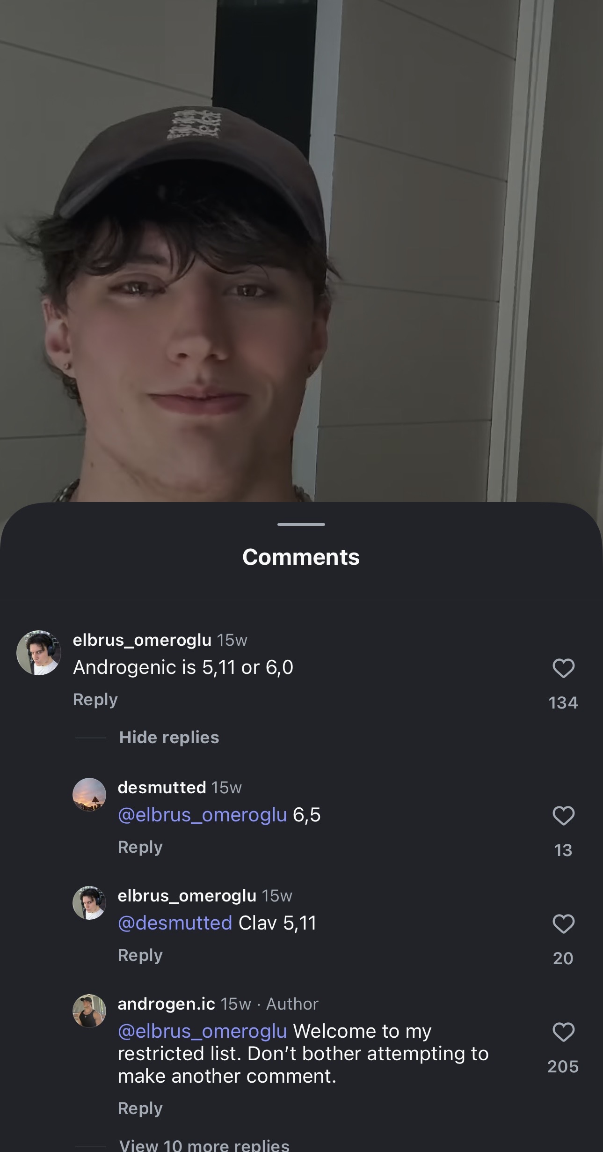The image size is (603, 1152).
Task: Open @elbrus_omeroglu mention in author's reply
Action: point(202,1031)
